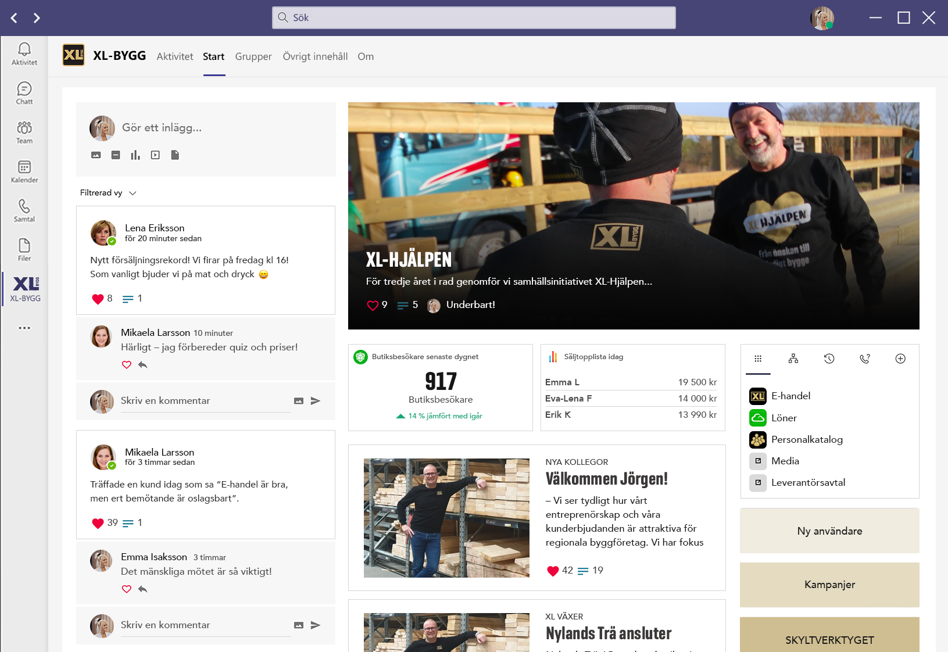Open Samtal calls in sidebar
The height and width of the screenshot is (652, 948).
click(24, 211)
